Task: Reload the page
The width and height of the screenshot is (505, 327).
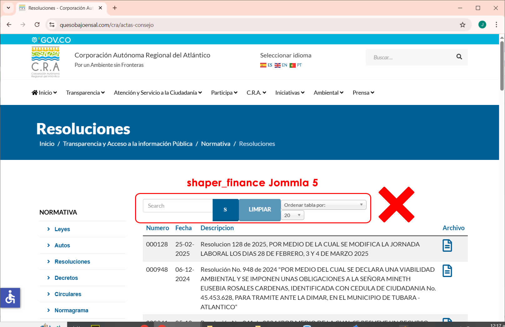Action: (37, 25)
